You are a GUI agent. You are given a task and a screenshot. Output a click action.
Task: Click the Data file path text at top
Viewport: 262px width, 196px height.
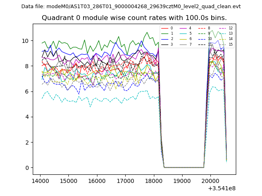[x=131, y=7]
